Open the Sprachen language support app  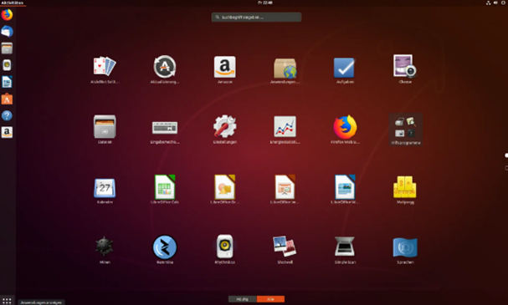tap(405, 250)
